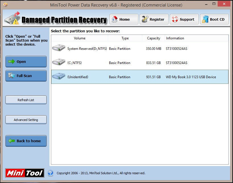Click the 350.00 MB capacity value
233x183 pixels.
click(x=154, y=49)
